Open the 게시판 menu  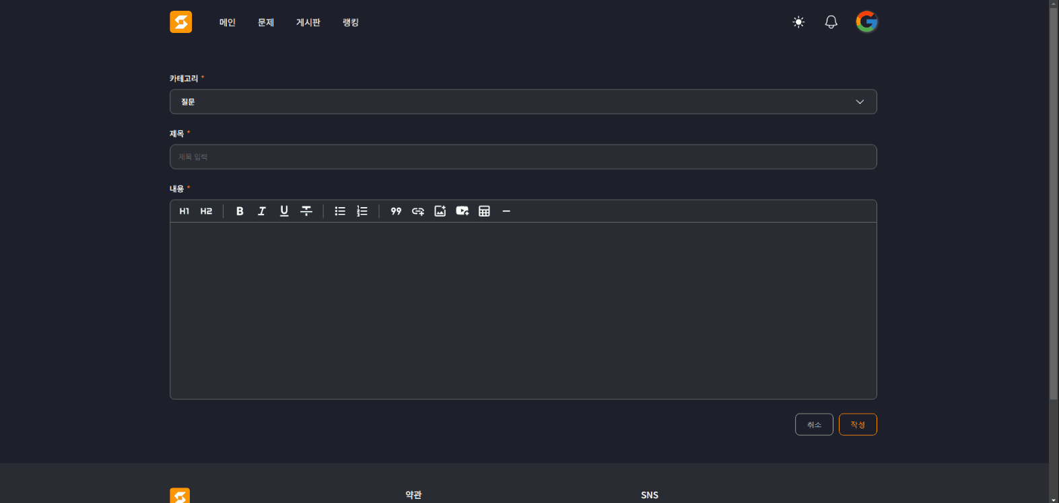point(308,23)
